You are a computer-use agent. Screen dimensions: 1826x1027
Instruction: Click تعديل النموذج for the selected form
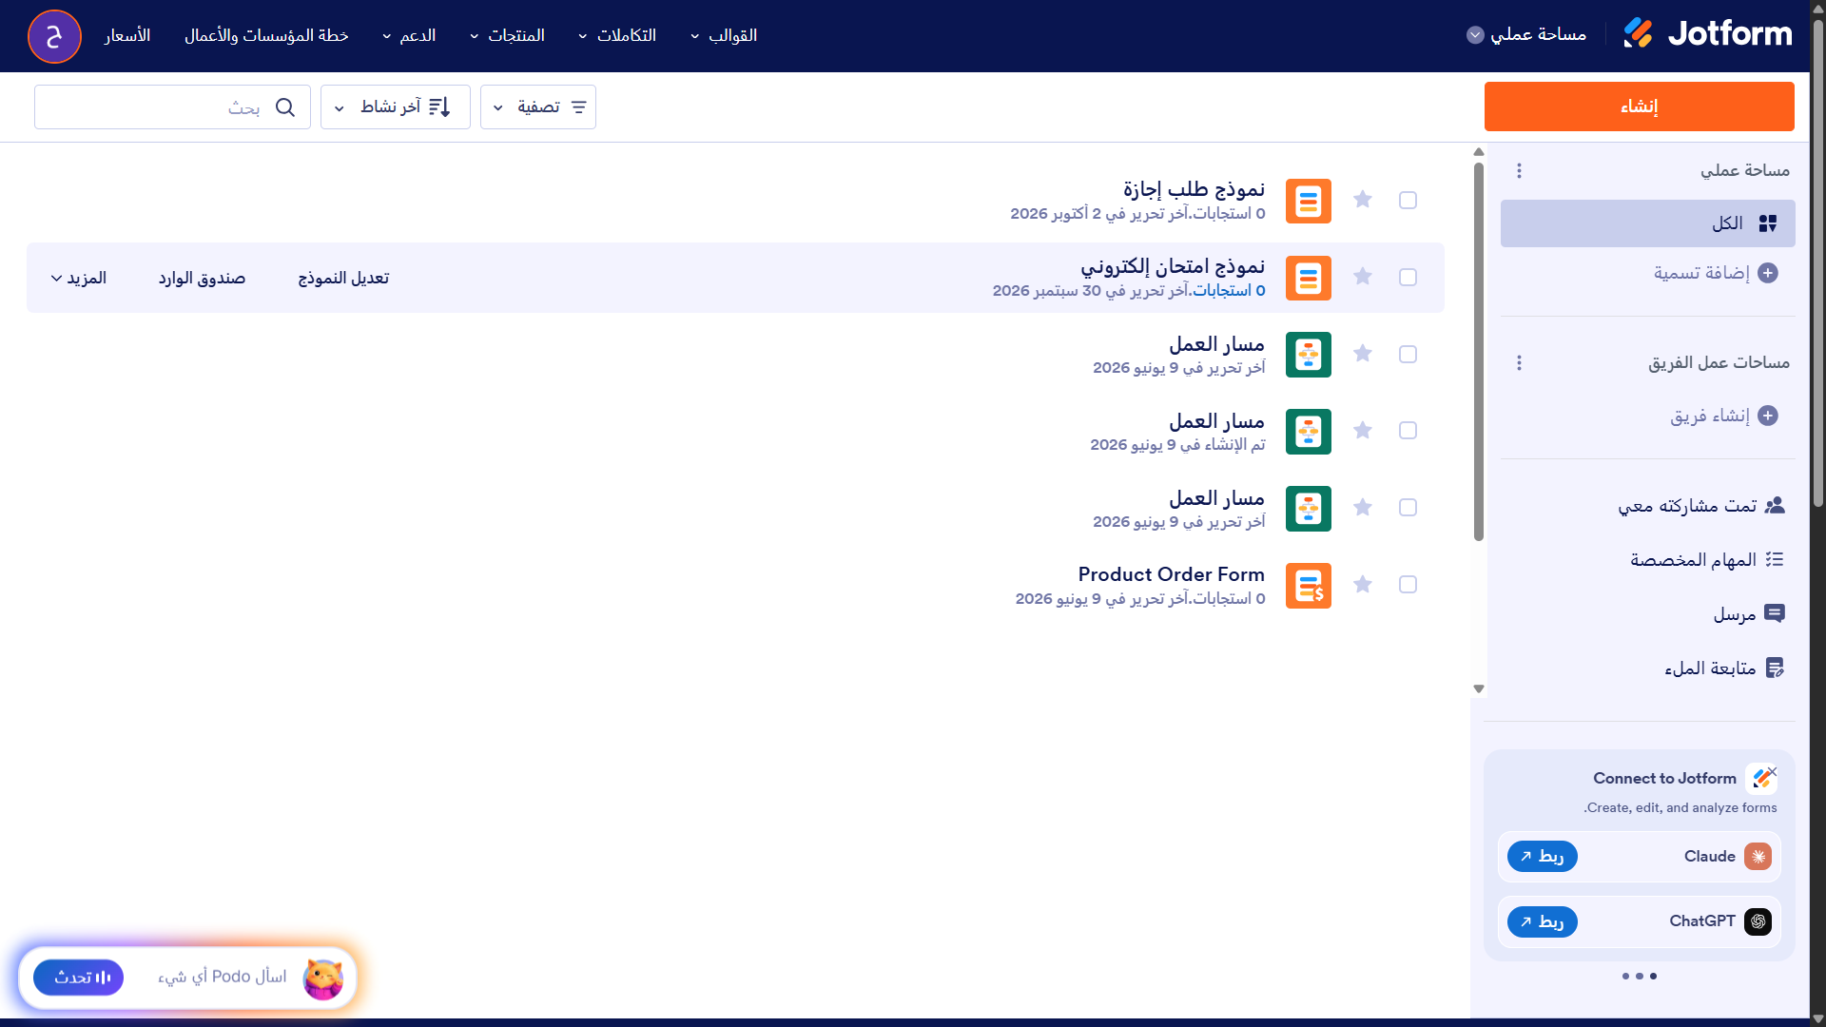pos(343,278)
